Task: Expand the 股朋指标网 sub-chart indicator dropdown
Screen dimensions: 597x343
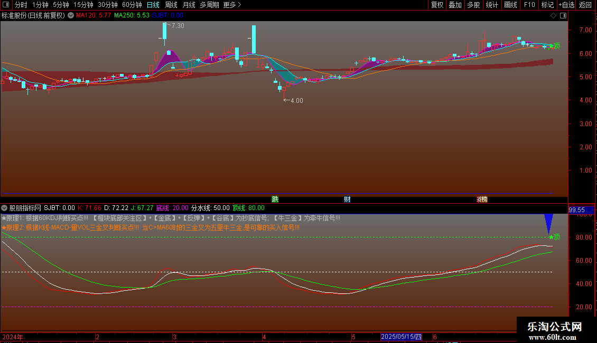Action: pyautogui.click(x=4, y=208)
